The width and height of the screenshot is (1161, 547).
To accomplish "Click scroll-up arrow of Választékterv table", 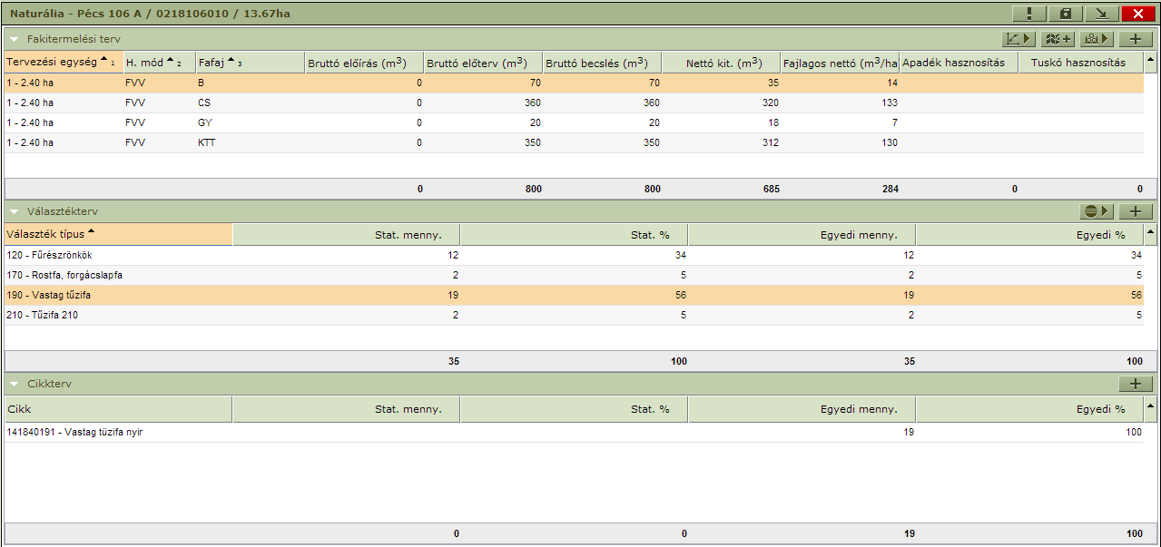I will point(1151,234).
